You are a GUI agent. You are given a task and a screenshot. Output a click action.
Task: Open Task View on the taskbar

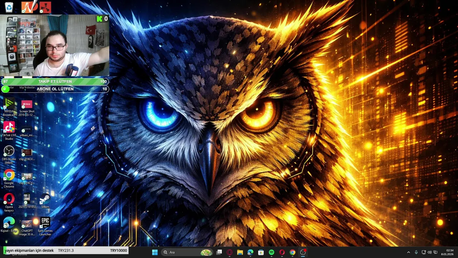pos(219,252)
